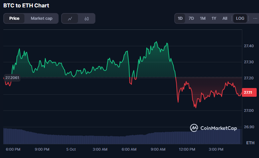Change range to 1M

pos(202,18)
